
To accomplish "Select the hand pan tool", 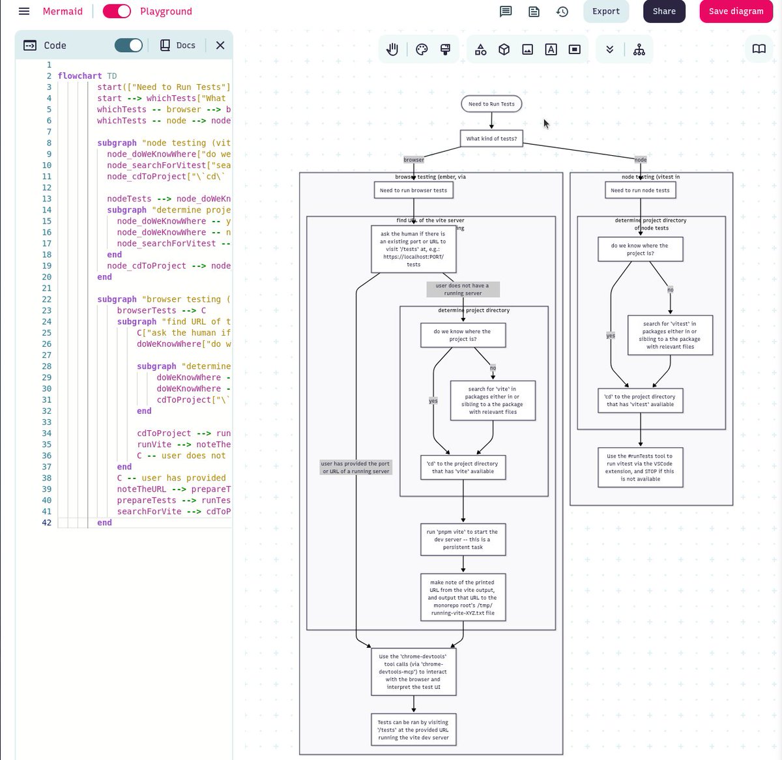I will pos(392,49).
